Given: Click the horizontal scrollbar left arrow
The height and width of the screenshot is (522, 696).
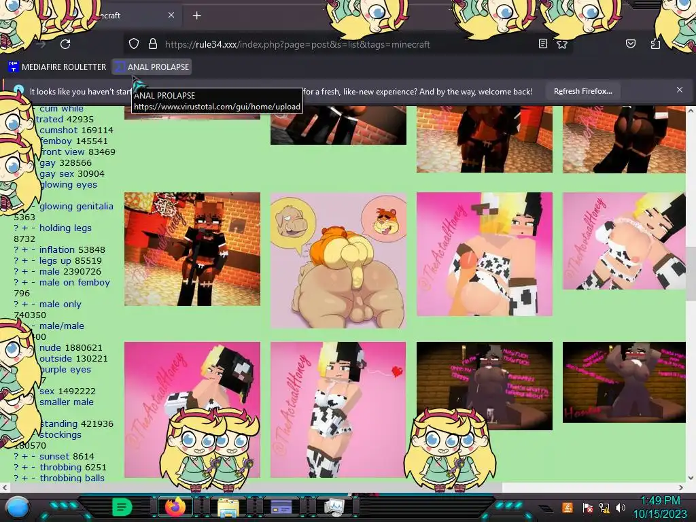Looking at the screenshot, I should click(x=5, y=487).
